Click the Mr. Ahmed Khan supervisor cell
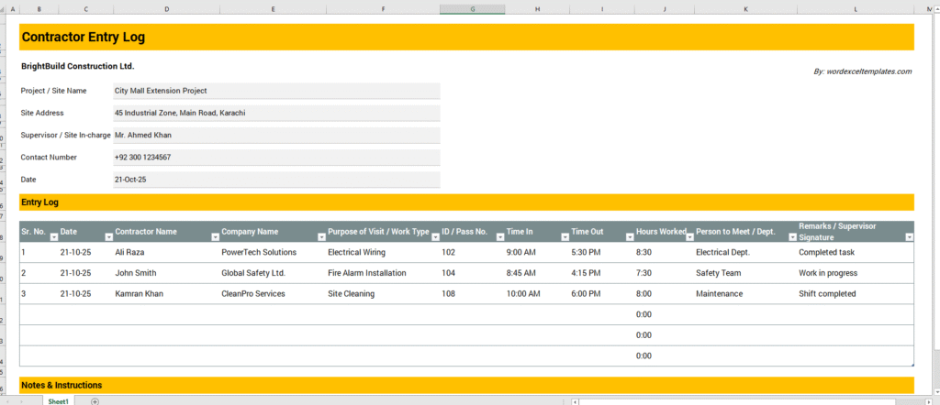940x405 pixels. pos(275,135)
